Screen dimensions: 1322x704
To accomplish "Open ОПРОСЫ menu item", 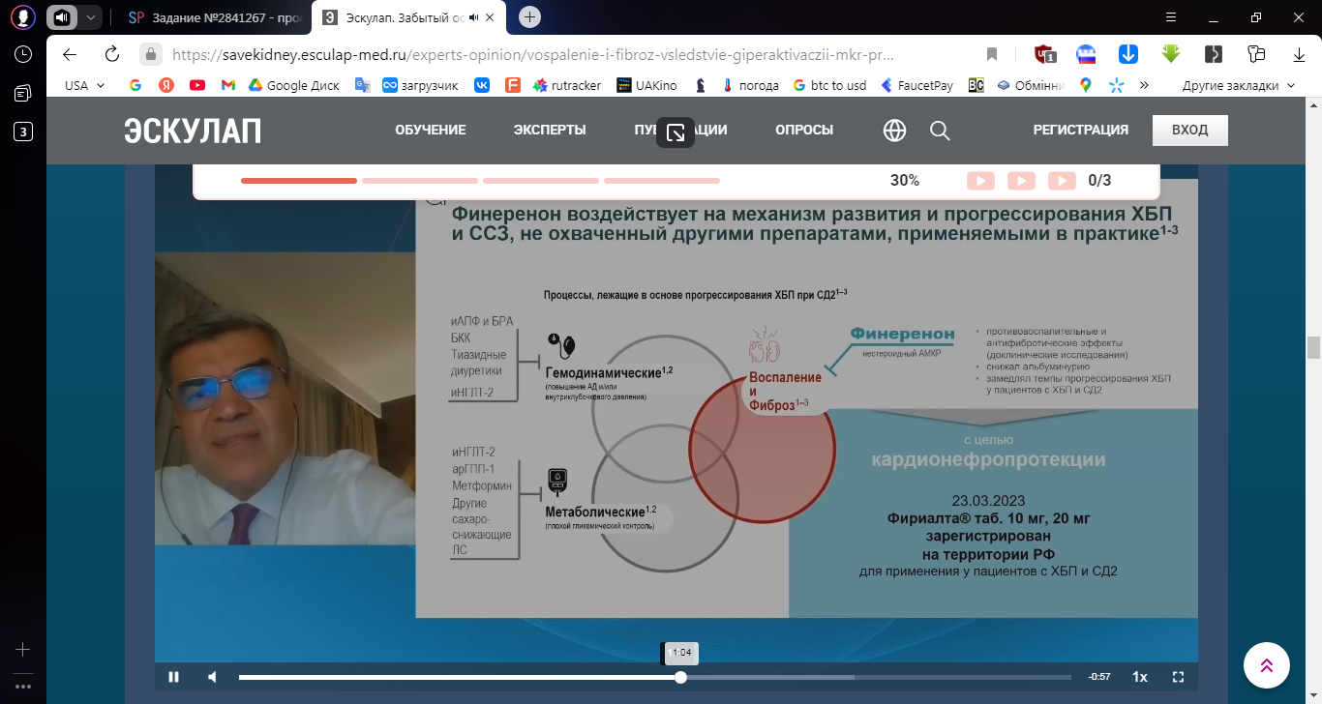I will tap(804, 131).
